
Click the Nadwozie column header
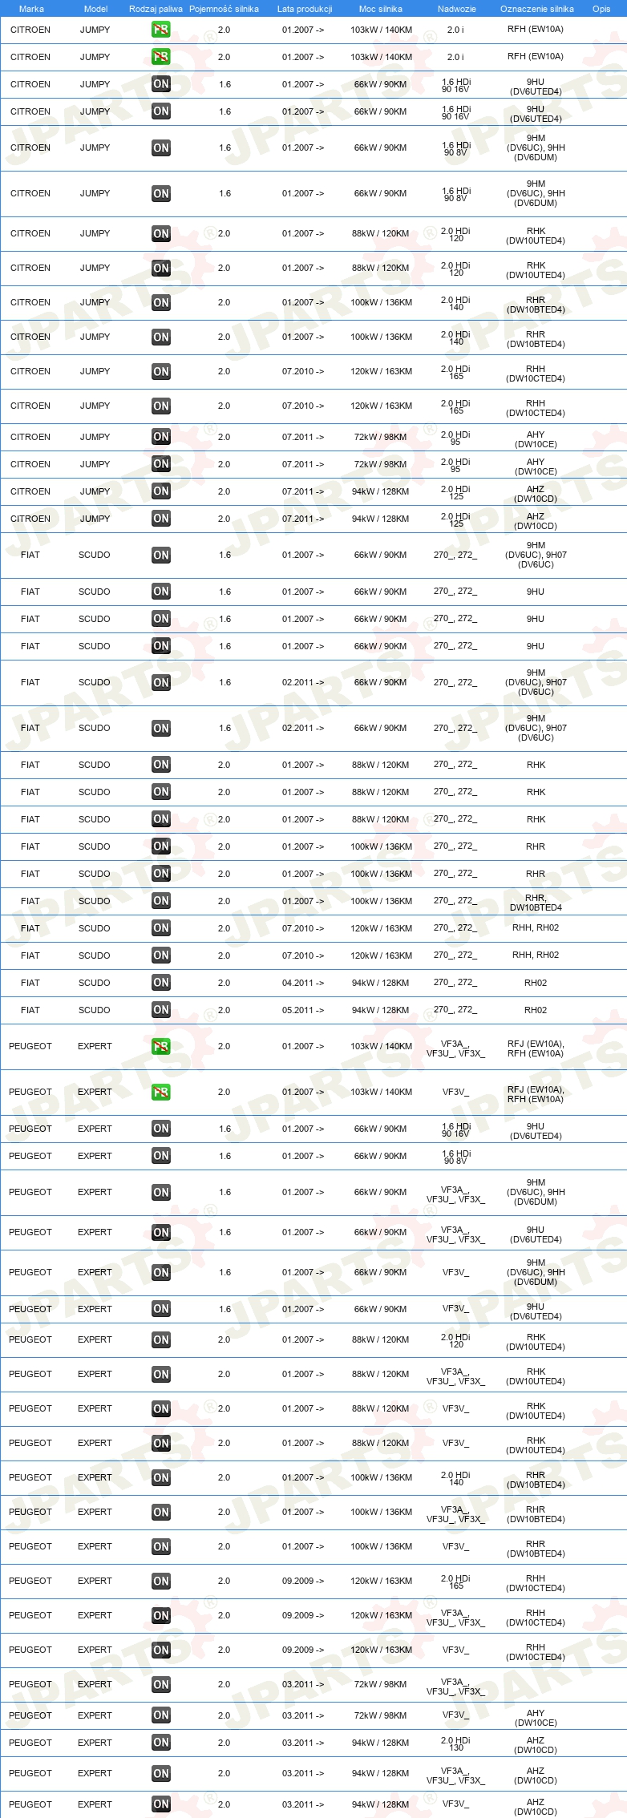457,9
